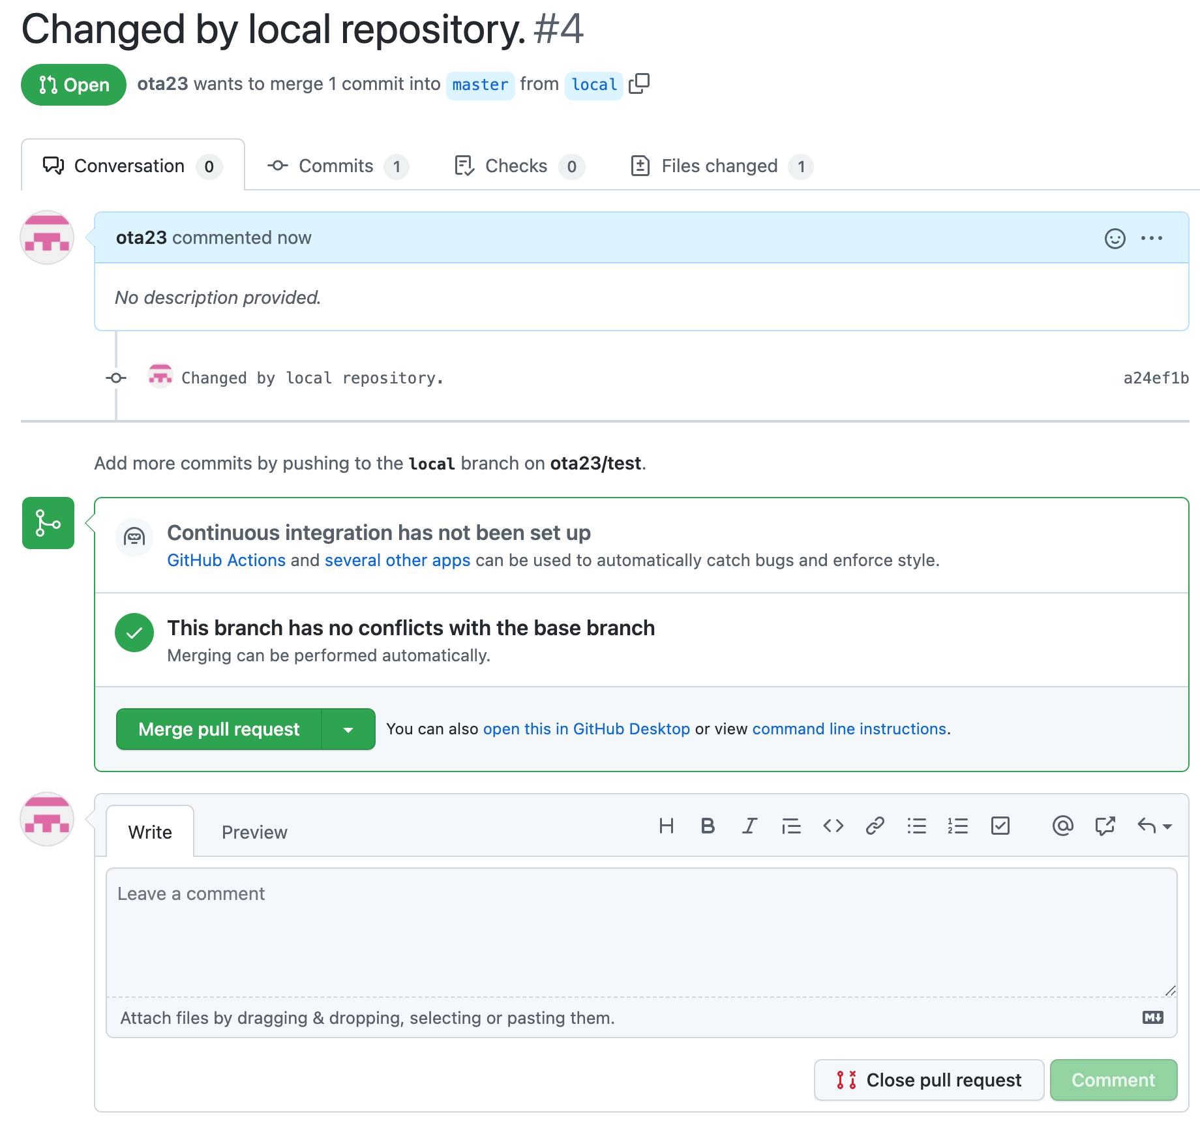The image size is (1200, 1123).
Task: Apply italic formatting in comment editor
Action: pyautogui.click(x=749, y=826)
